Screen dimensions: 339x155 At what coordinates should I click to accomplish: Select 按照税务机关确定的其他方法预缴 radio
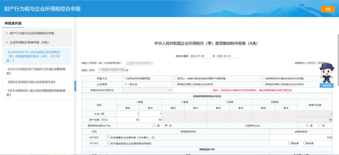coord(264,78)
